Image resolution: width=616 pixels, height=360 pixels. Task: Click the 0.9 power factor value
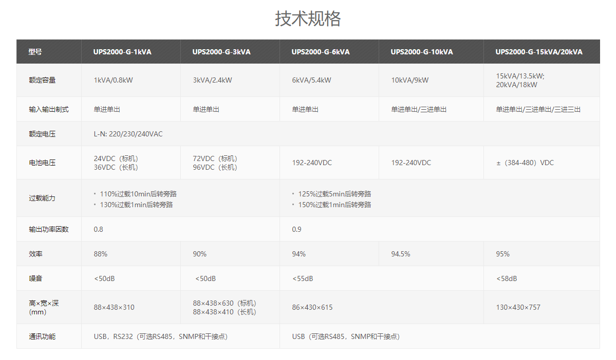296,229
